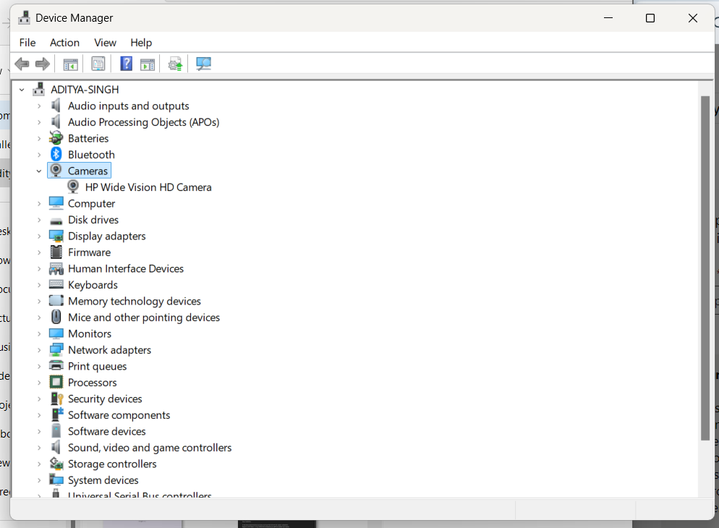This screenshot has width=719, height=528.
Task: Select the Universal Serial Bus controllers entry
Action: coord(140,495)
